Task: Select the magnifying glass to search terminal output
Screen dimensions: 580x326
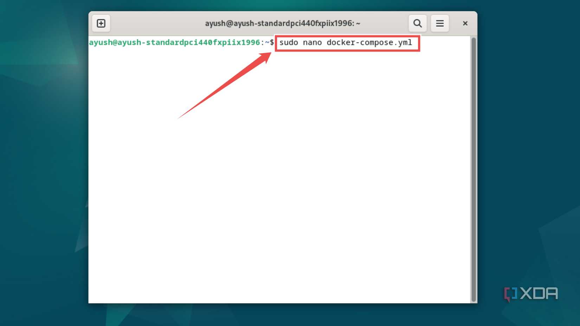Action: click(417, 23)
